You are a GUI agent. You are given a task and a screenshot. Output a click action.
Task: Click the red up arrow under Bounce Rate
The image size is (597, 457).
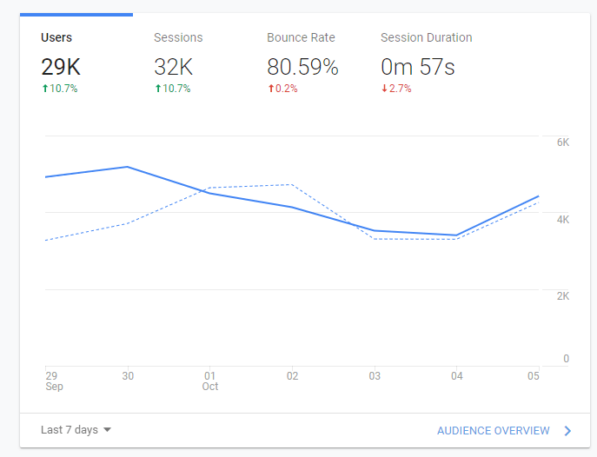pos(270,89)
